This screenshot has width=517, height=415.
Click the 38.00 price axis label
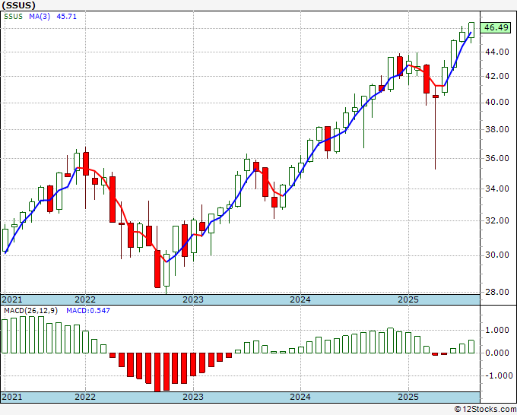497,129
